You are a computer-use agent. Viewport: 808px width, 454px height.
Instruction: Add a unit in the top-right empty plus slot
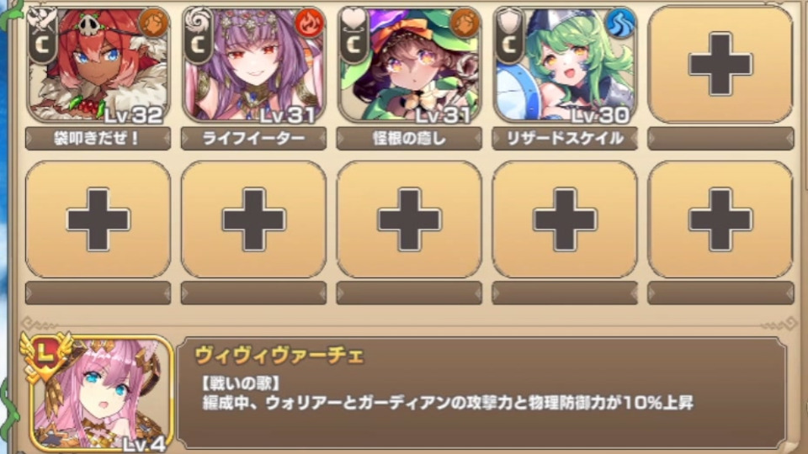[720, 65]
